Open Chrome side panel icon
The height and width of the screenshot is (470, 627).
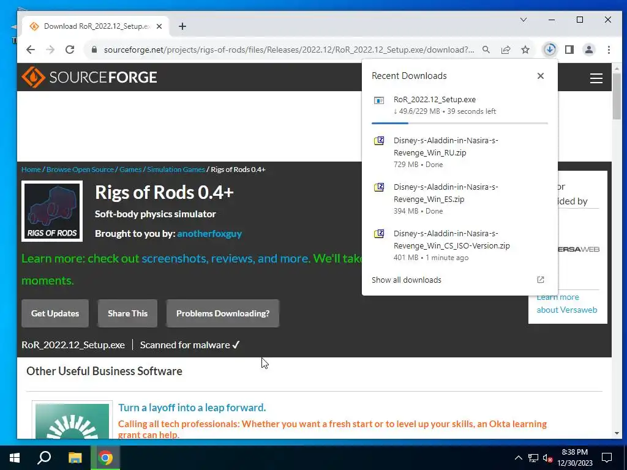(569, 50)
